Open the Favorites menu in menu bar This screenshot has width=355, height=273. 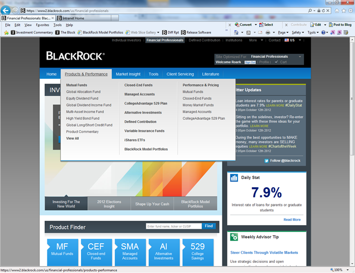[43, 25]
